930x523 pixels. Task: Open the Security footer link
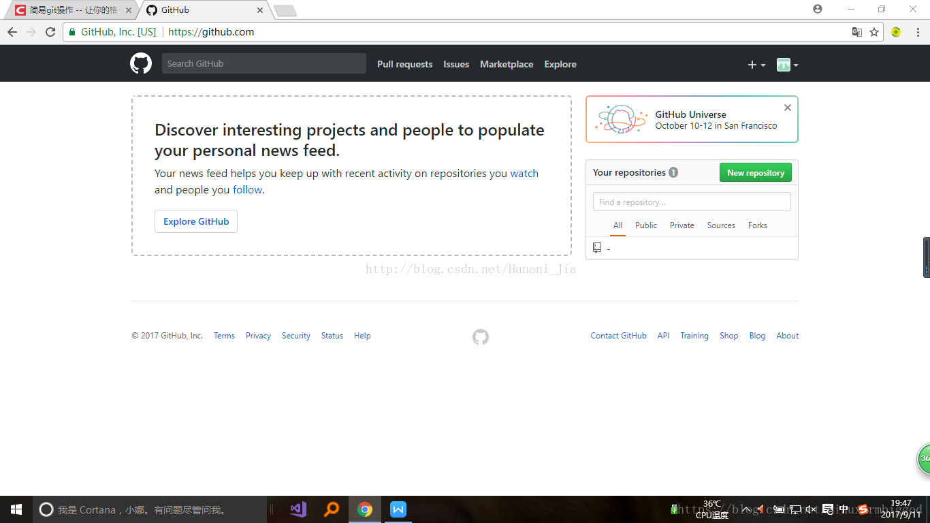(296, 336)
